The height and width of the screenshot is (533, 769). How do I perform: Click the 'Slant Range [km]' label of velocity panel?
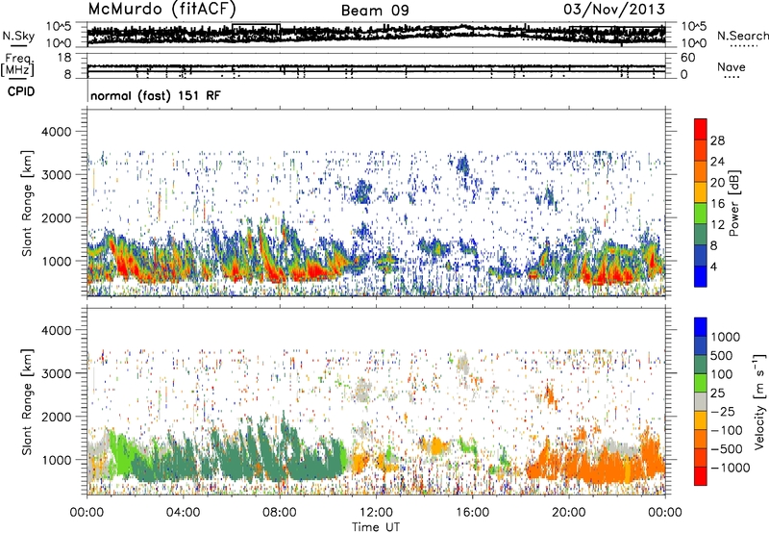pos(27,401)
